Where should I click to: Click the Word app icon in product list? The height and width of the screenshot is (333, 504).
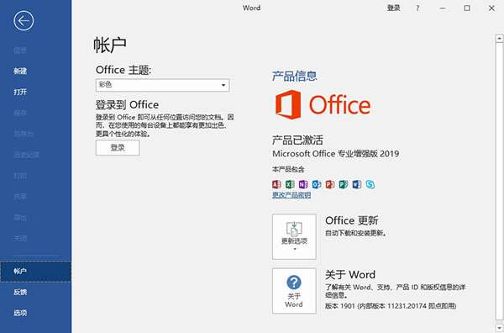click(x=357, y=184)
